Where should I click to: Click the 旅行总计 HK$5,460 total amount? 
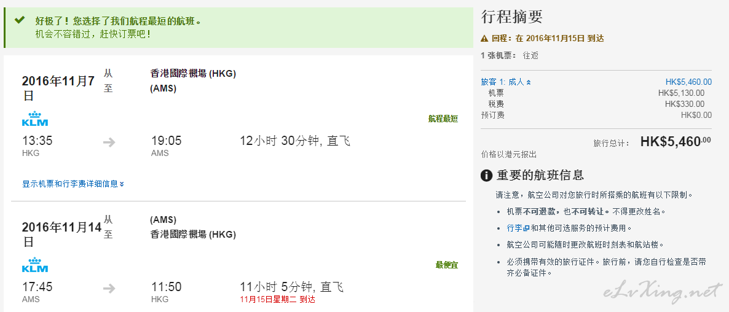pos(676,142)
